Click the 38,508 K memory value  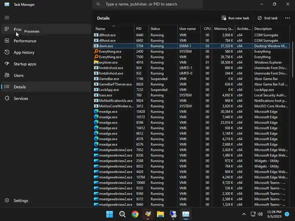click(227, 62)
